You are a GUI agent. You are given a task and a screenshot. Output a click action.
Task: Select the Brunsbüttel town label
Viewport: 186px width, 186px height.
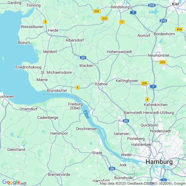point(57,91)
